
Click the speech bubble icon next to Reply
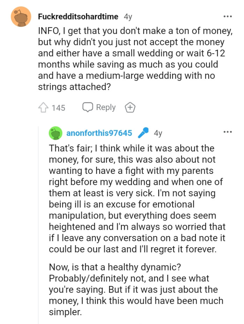pos(88,107)
